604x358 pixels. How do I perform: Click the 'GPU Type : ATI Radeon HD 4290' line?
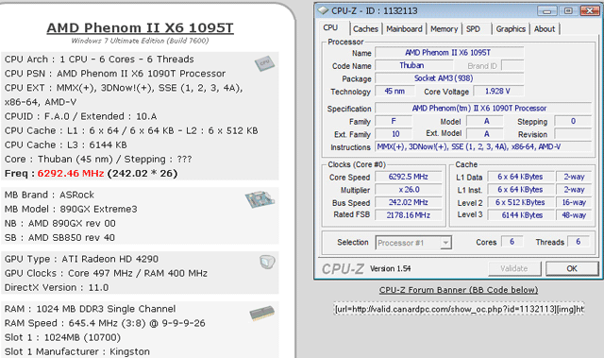coord(81,259)
